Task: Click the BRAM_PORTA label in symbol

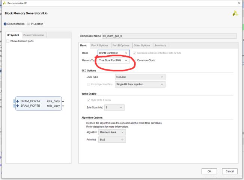Action: 30,101
